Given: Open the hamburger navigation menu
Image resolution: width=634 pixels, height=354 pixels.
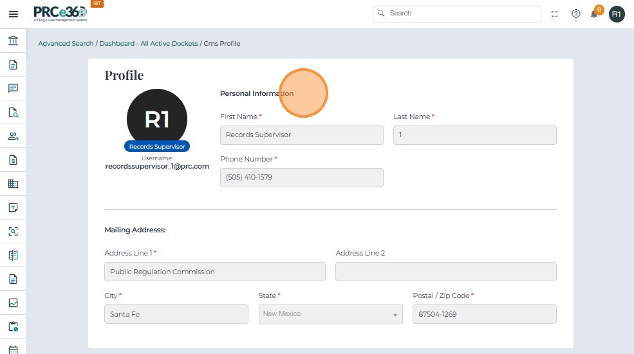Looking at the screenshot, I should 13,14.
